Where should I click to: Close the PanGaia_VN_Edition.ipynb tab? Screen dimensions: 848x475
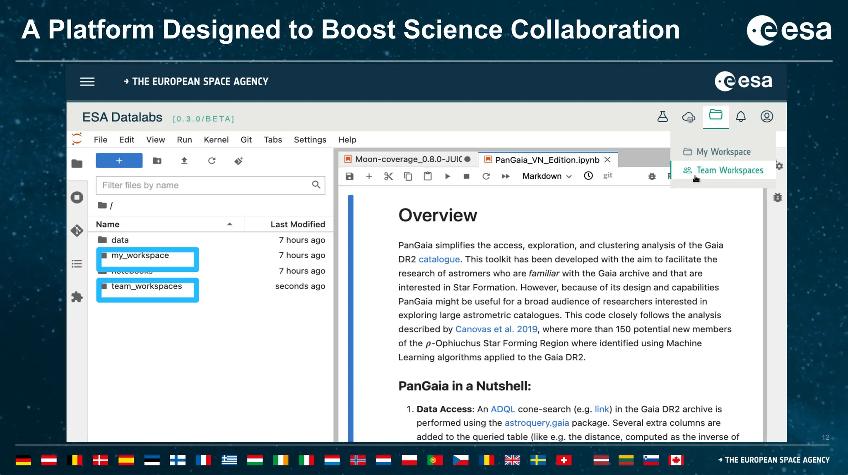pyautogui.click(x=607, y=160)
